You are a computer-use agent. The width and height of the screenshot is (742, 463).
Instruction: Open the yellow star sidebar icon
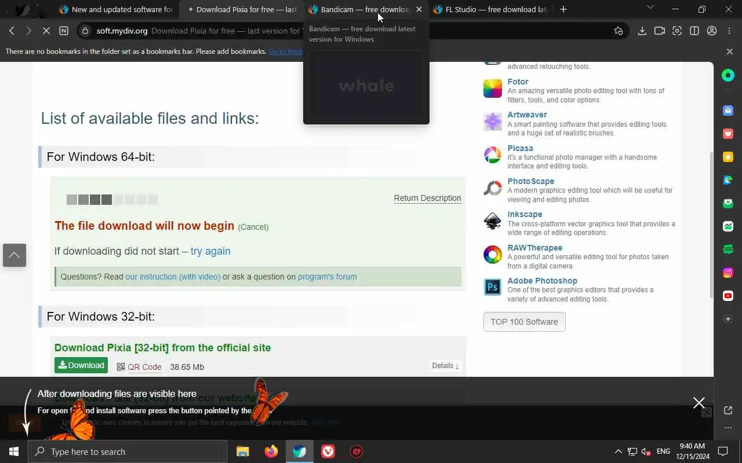pos(728,157)
